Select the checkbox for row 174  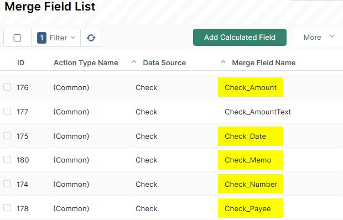7,184
